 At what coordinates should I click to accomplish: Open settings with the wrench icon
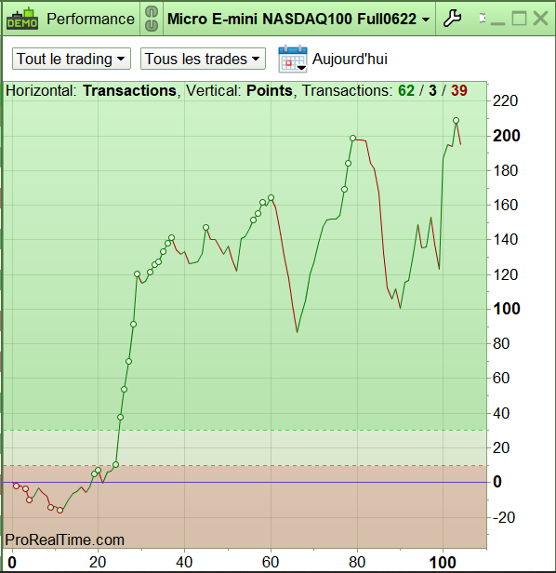pyautogui.click(x=452, y=19)
